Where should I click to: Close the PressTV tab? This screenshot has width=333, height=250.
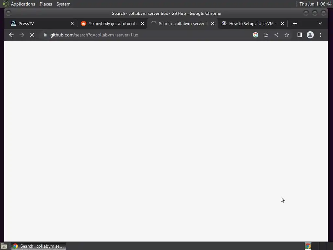point(72,23)
